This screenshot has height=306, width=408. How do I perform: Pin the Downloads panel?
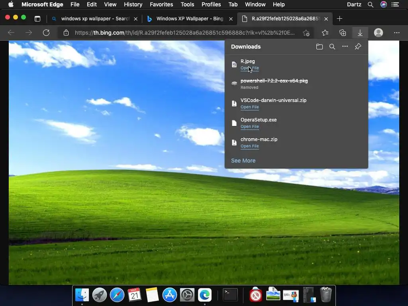pyautogui.click(x=358, y=47)
